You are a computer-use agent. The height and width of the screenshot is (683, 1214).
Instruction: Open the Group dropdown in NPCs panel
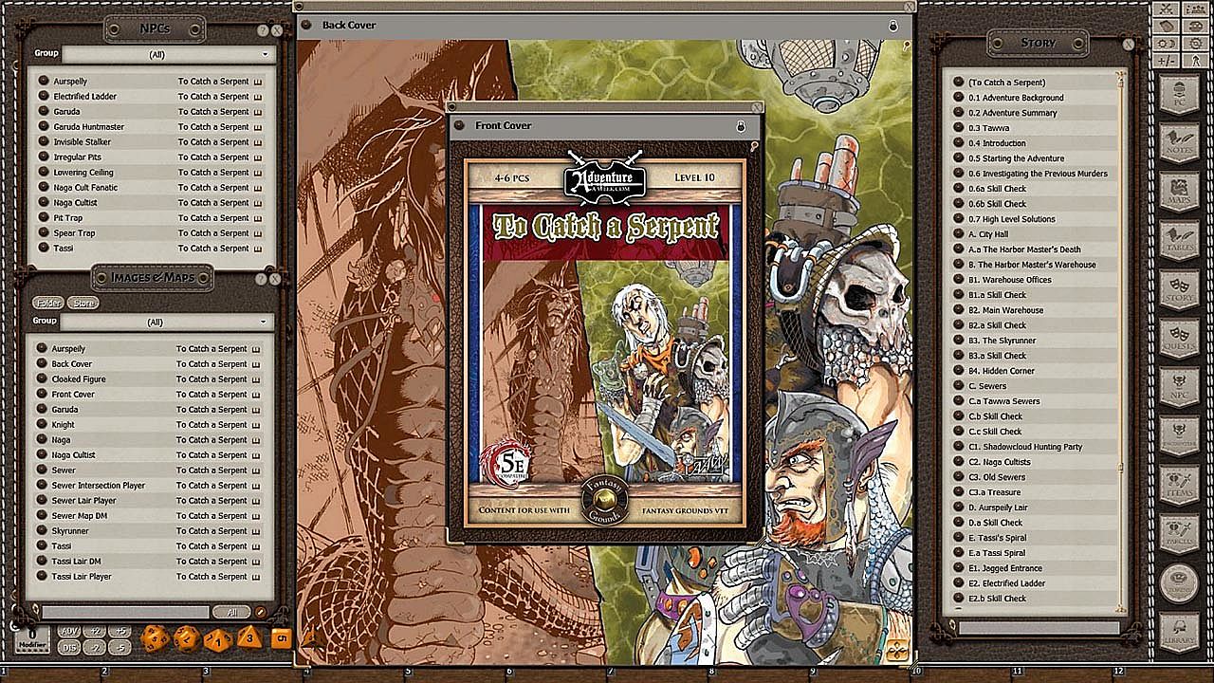(167, 55)
